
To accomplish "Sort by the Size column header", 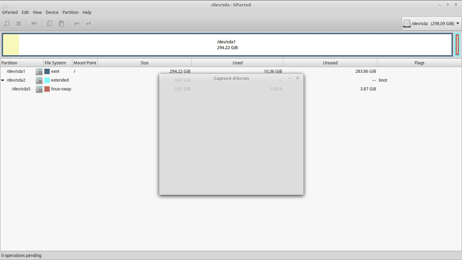I will click(144, 63).
